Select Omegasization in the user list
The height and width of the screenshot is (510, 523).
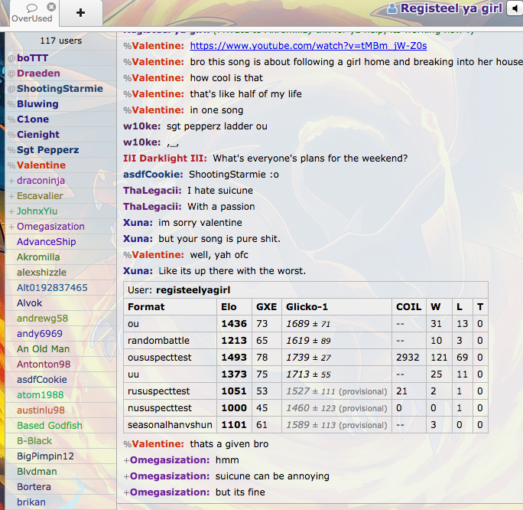(50, 227)
